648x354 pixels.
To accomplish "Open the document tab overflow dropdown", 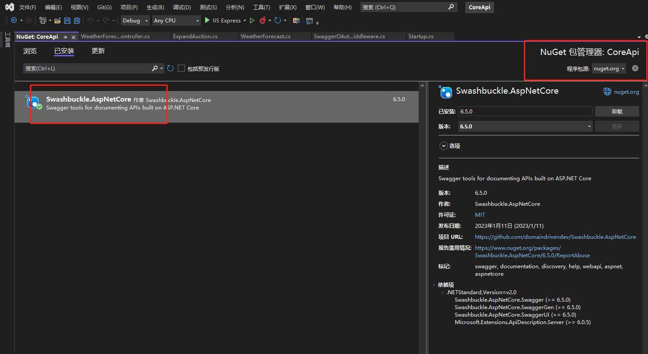I will (x=639, y=37).
